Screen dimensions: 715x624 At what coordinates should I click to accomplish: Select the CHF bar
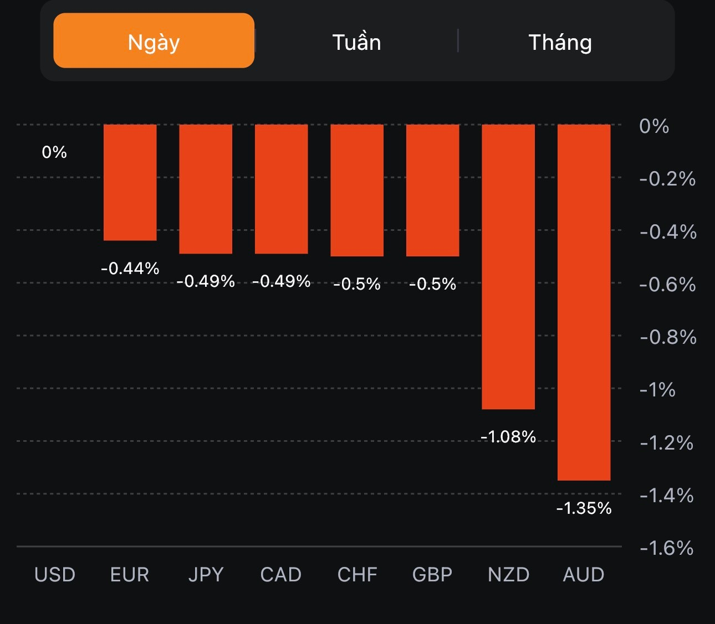click(x=357, y=190)
